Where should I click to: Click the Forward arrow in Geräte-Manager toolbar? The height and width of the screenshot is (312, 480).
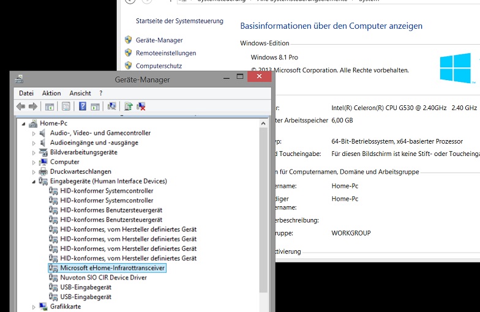33,106
